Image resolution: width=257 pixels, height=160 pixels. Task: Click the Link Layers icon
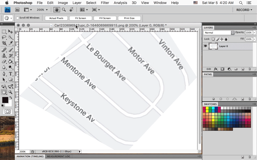[x=209, y=69]
